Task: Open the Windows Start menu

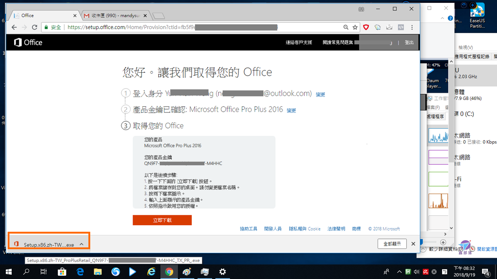Action: tap(9, 272)
